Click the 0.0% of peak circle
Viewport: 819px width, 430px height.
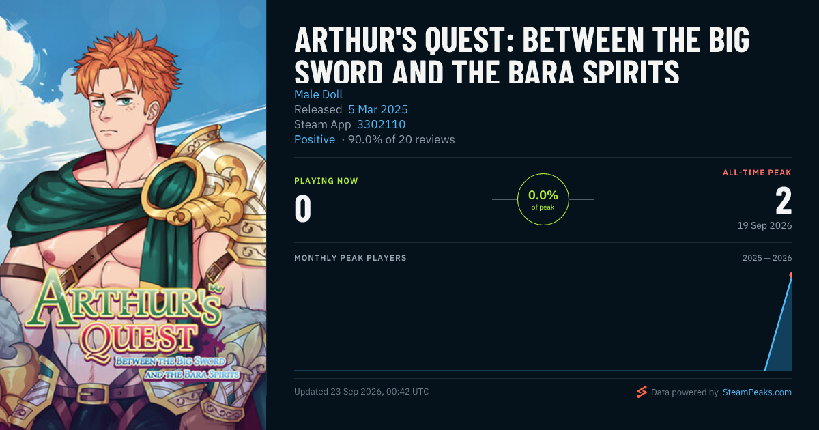(543, 199)
